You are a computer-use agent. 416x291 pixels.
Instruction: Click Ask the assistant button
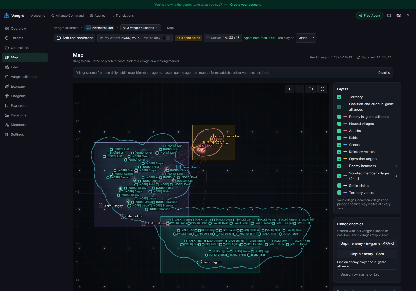(75, 38)
